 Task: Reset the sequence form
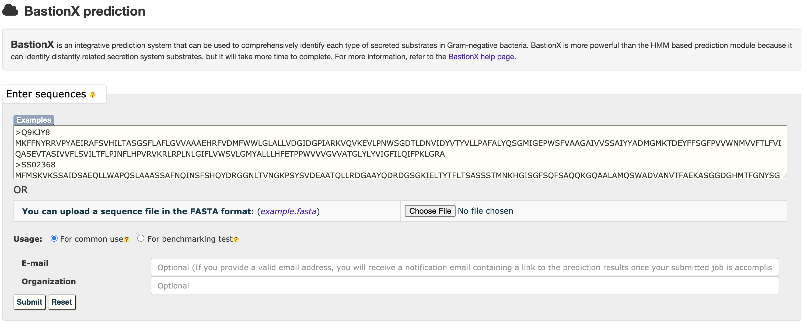coord(61,302)
